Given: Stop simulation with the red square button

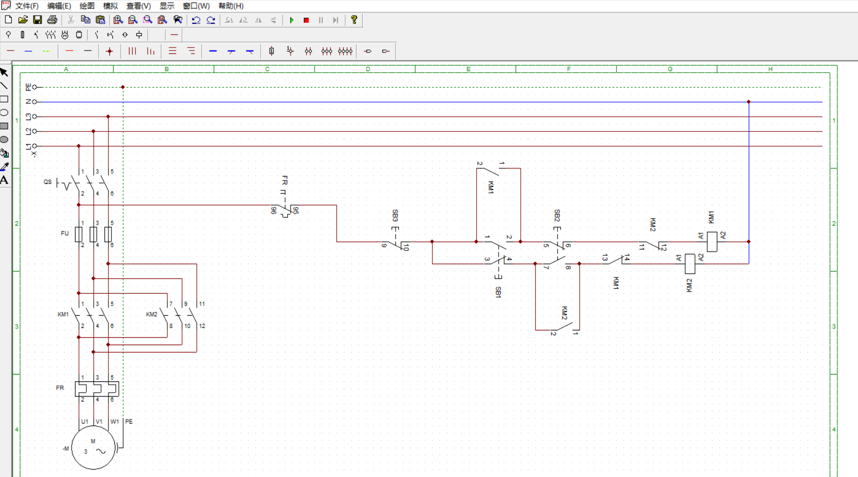Looking at the screenshot, I should (x=306, y=20).
